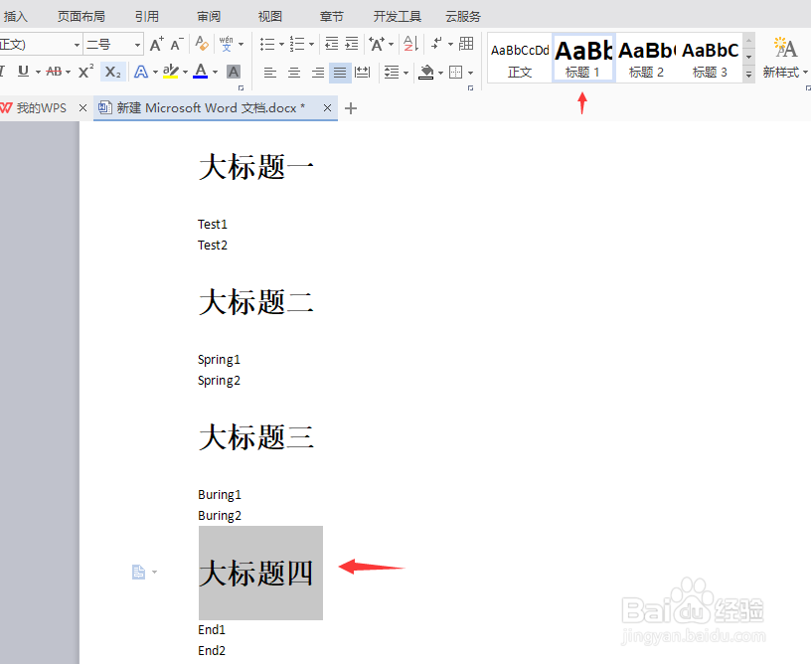Open the 章节 ribbon tab

pyautogui.click(x=331, y=17)
